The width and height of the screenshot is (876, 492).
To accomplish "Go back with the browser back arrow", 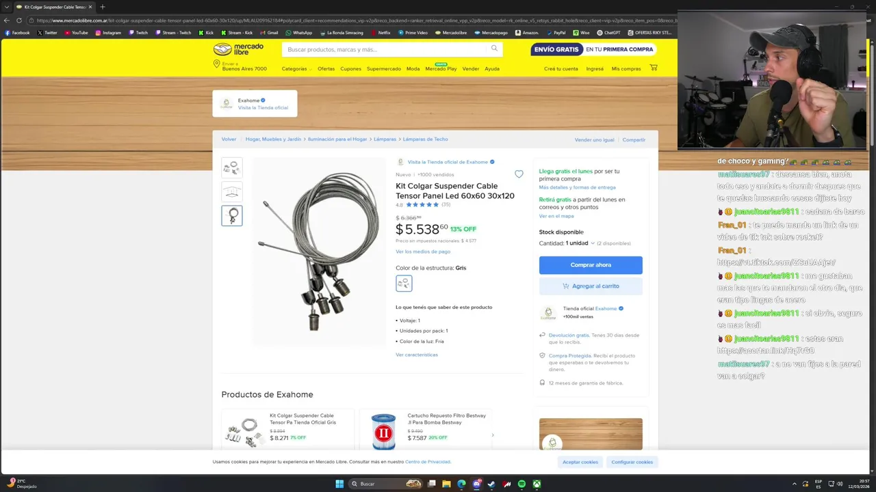I will (8, 20).
